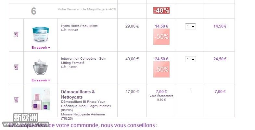
Task: Click En savoir + under Hydra-Rides jar
Action: point(41,48)
